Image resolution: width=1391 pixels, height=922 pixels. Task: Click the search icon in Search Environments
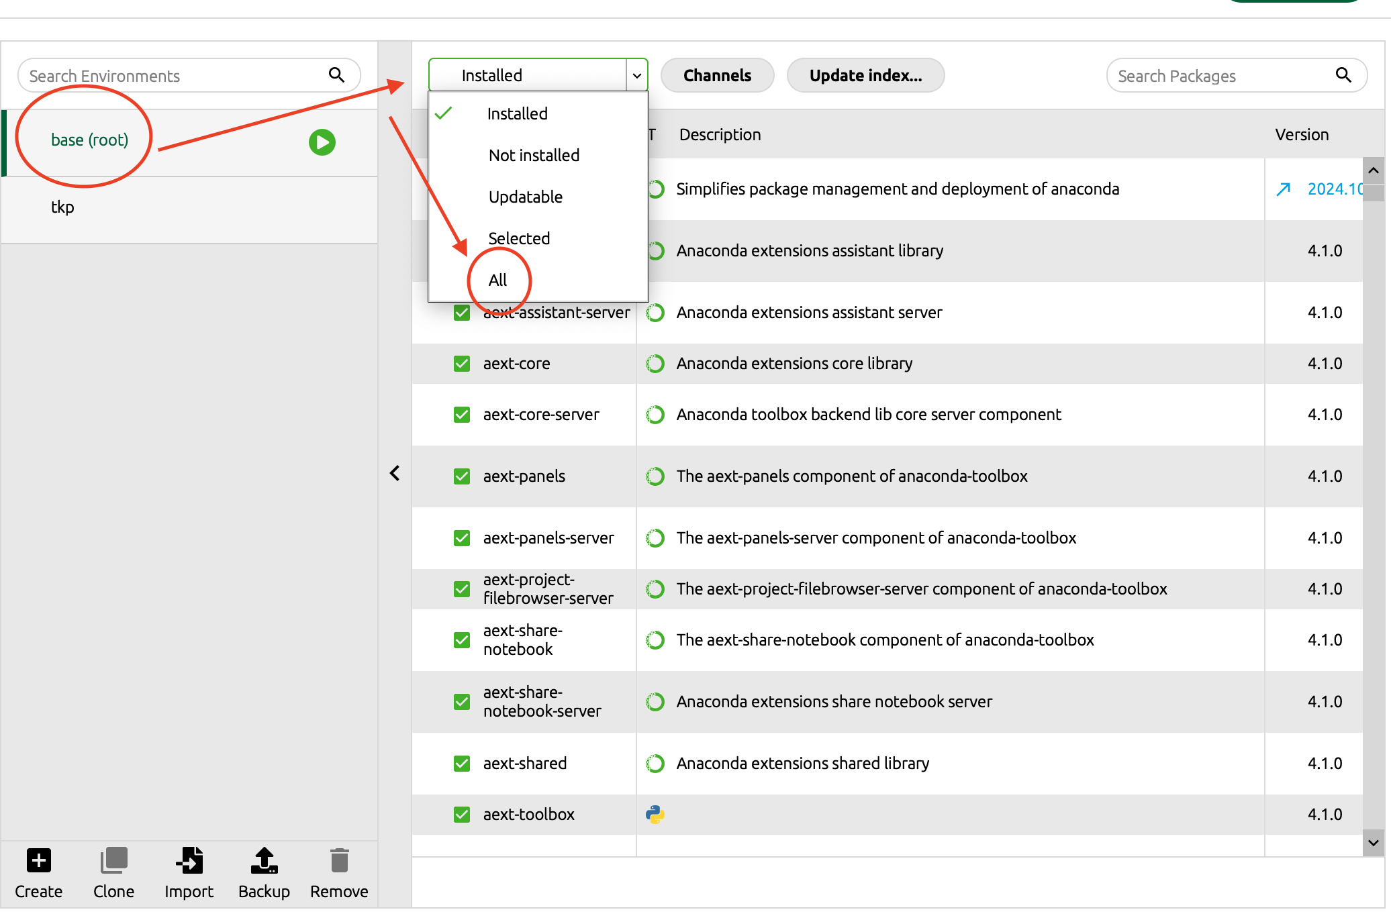coord(336,75)
